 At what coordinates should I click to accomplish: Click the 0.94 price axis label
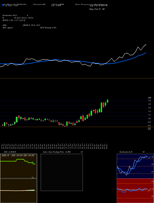[149, 122]
